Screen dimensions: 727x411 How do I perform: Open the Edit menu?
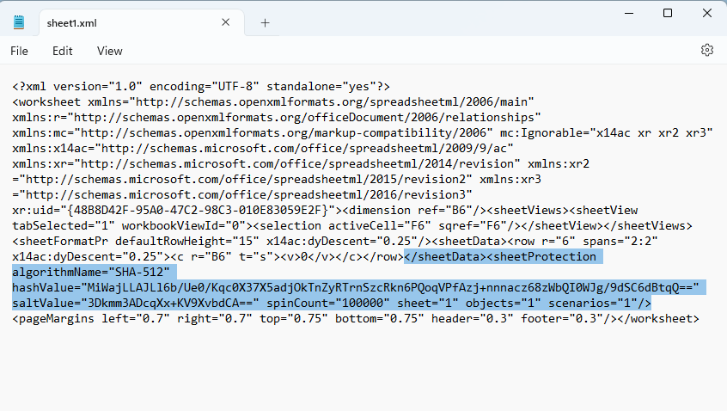62,51
